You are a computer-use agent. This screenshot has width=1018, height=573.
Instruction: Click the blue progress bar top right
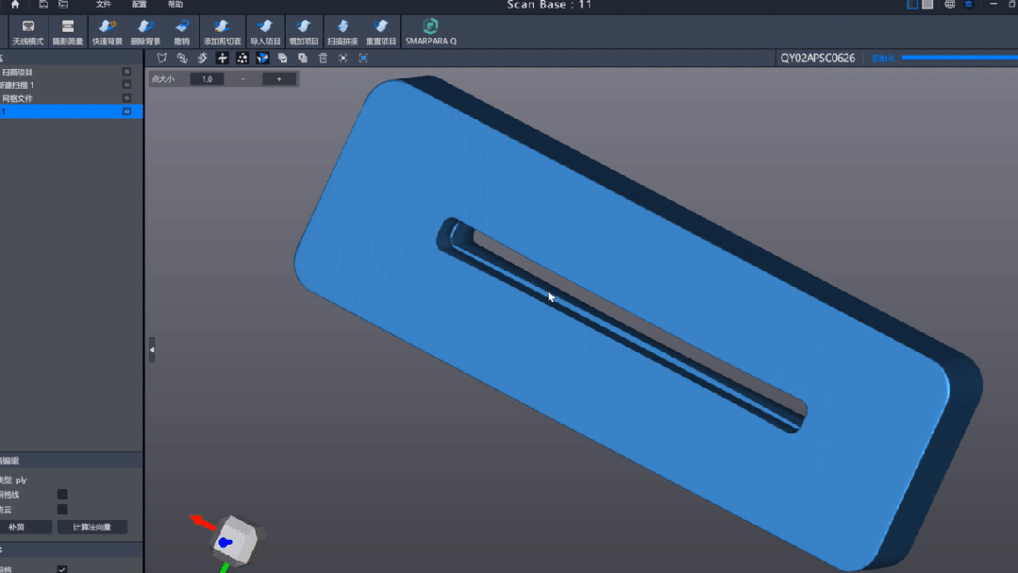[960, 58]
